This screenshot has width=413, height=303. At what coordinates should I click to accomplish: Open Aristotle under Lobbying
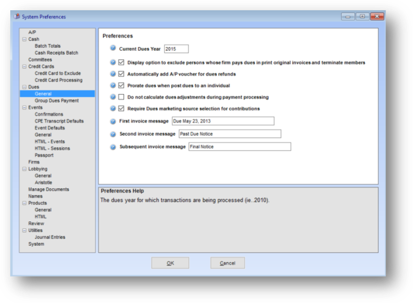44,183
